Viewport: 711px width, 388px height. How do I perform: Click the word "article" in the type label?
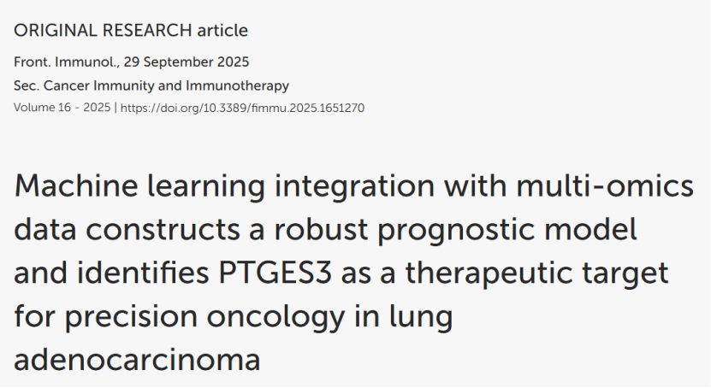point(222,31)
